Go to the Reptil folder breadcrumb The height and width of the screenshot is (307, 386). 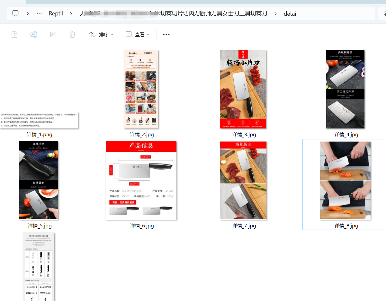click(x=56, y=13)
